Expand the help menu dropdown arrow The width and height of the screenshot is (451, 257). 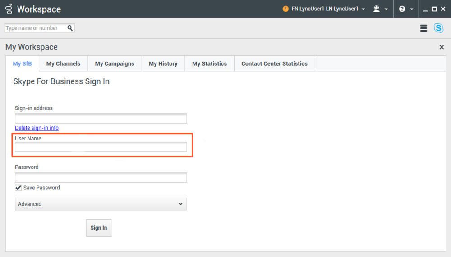pos(412,9)
